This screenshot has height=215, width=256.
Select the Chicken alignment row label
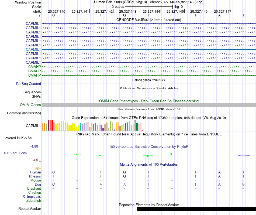(34, 192)
